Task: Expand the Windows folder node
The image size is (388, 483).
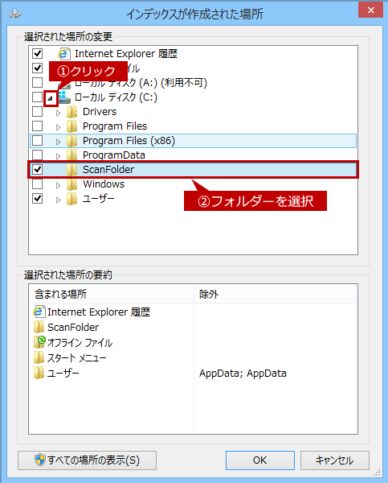Action: [x=58, y=185]
